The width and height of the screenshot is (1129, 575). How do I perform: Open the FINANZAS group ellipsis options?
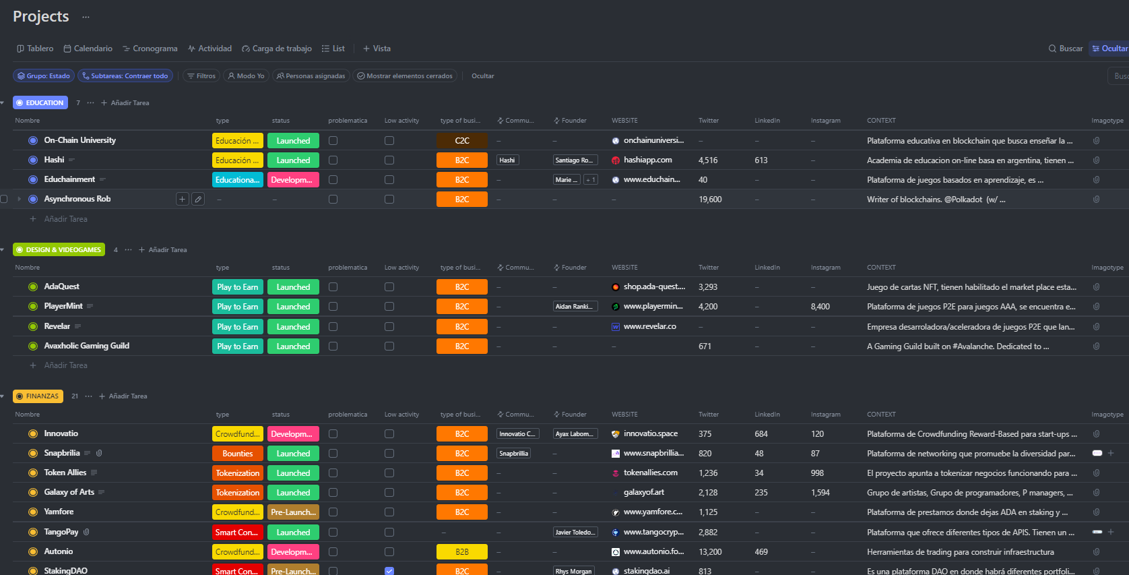tap(88, 396)
